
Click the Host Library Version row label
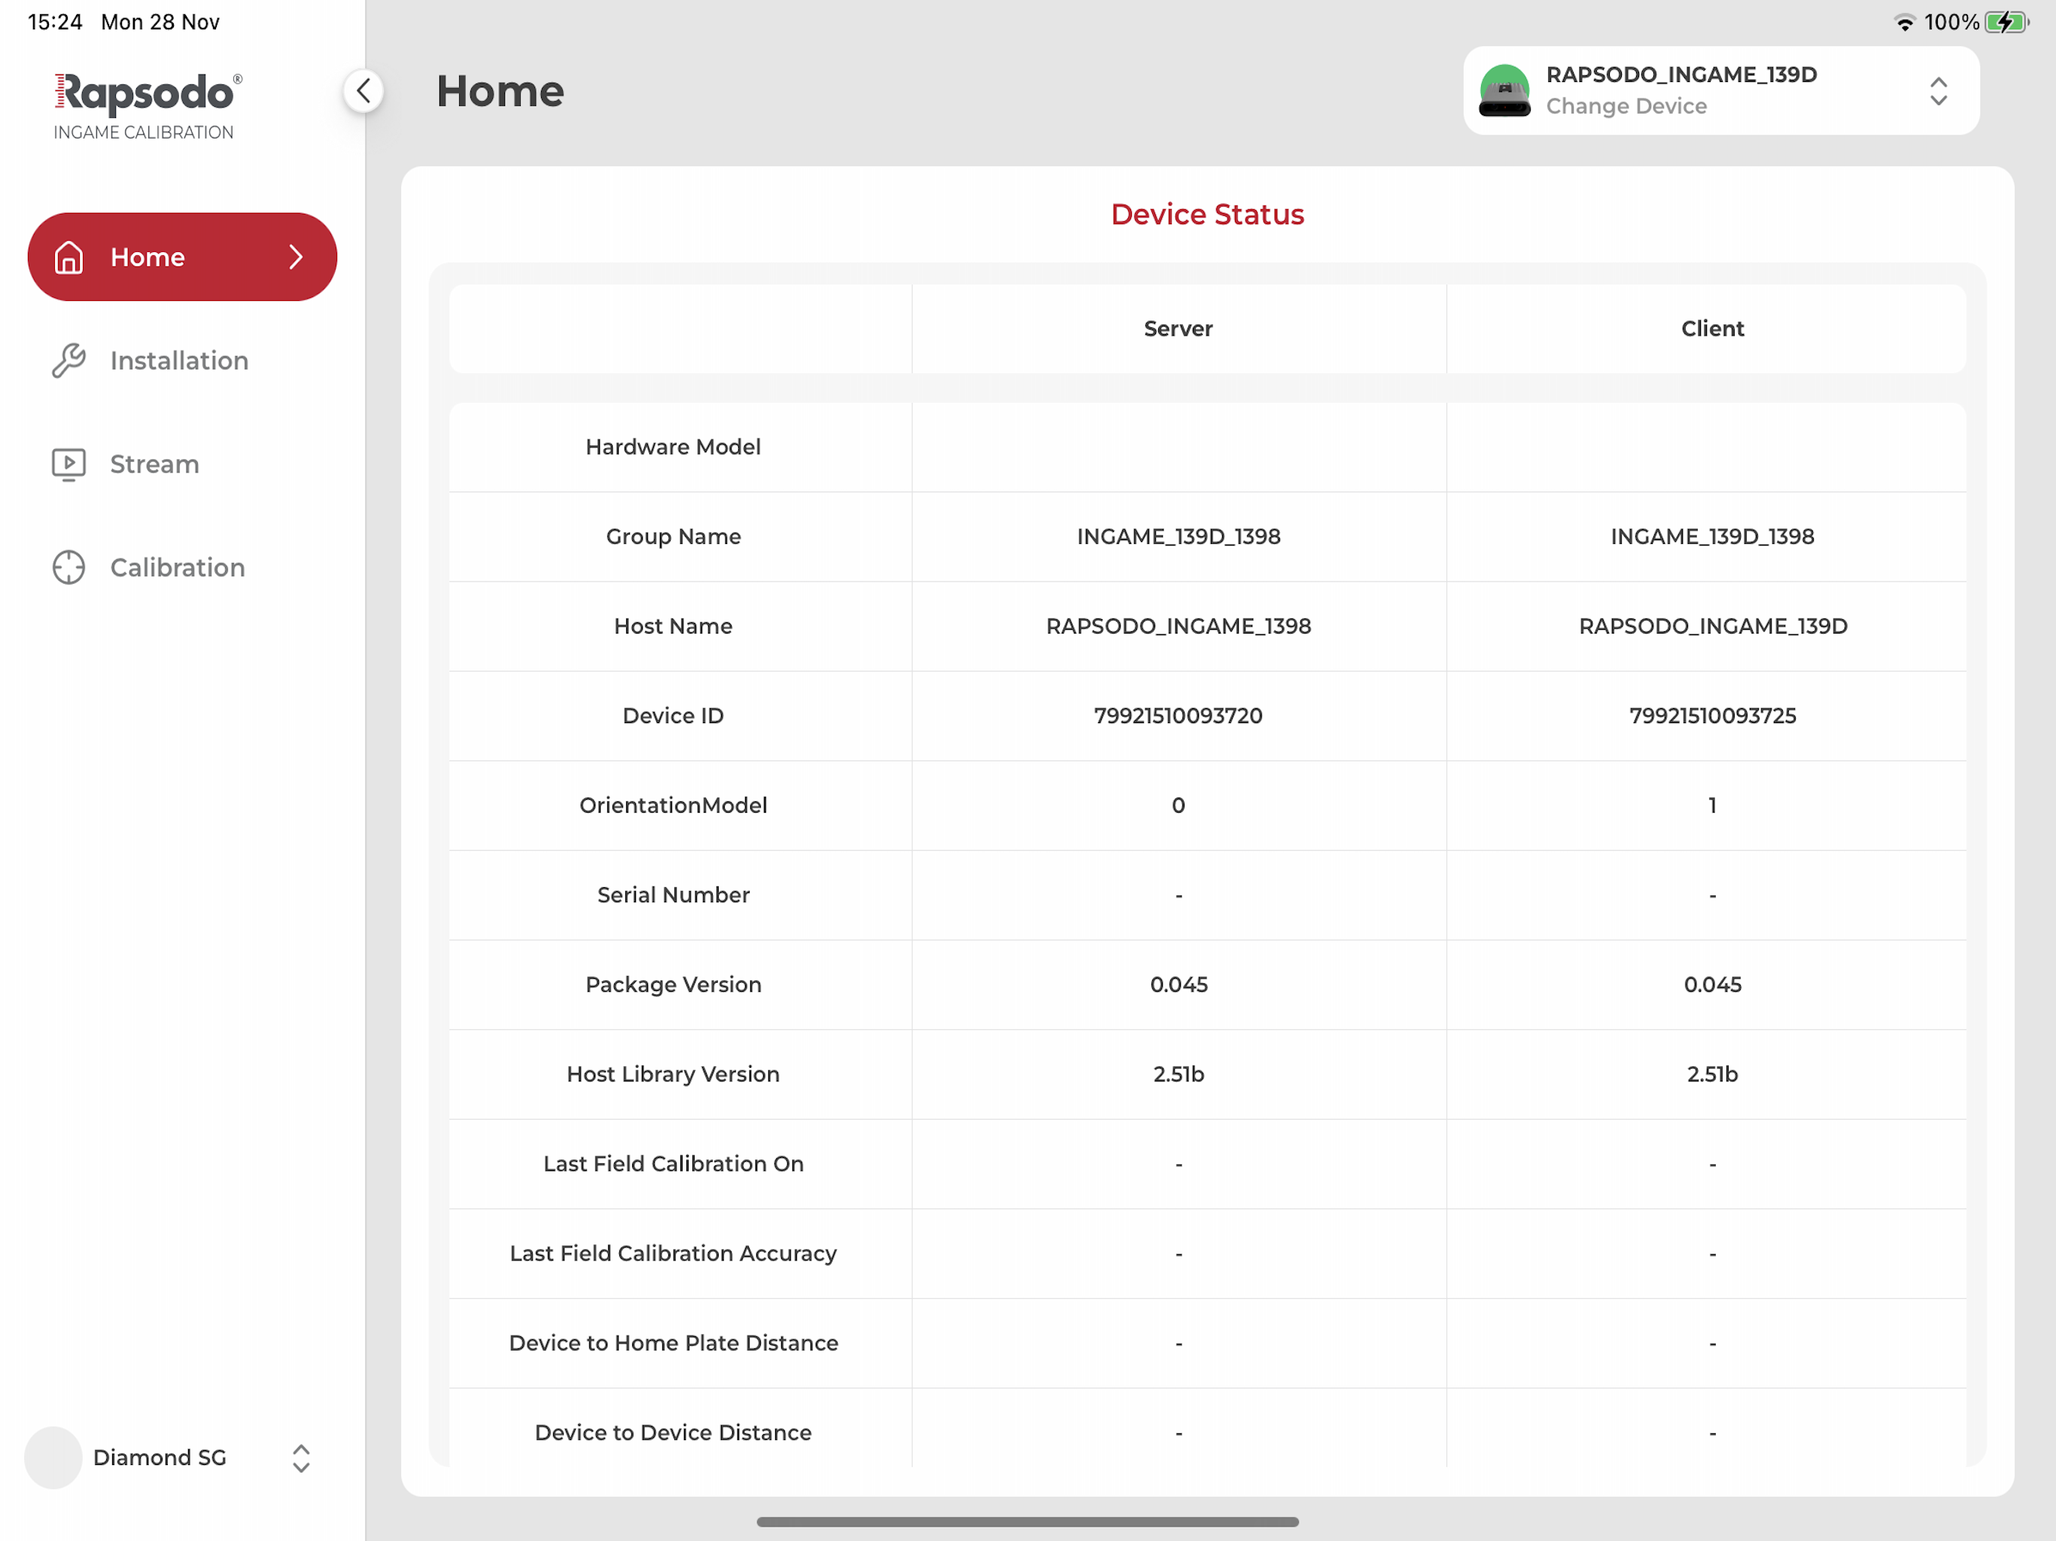[673, 1074]
